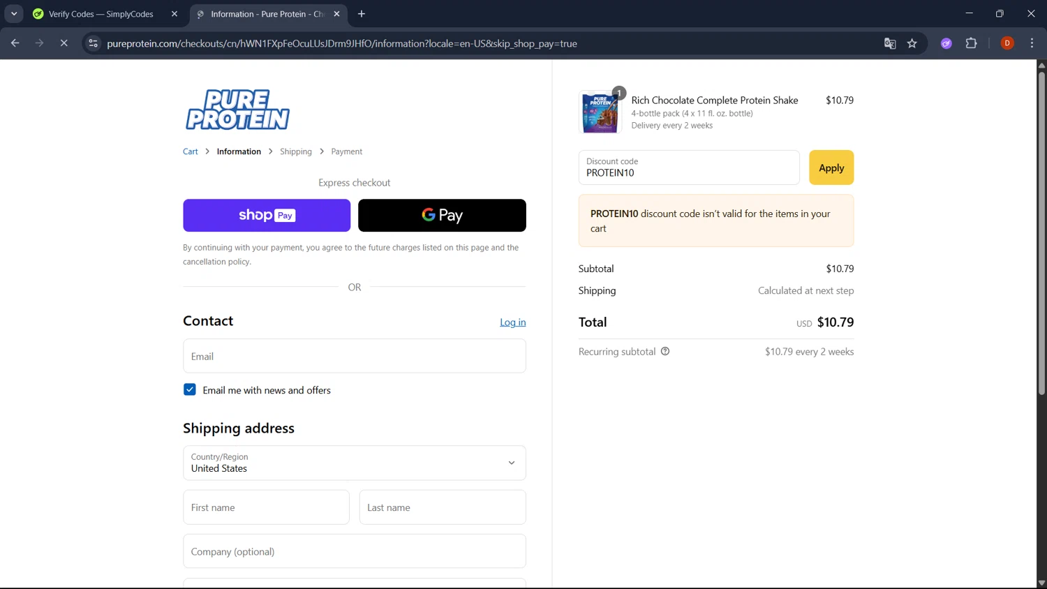The width and height of the screenshot is (1047, 589).
Task: Click the Recurring subtotal help icon
Action: 665,351
